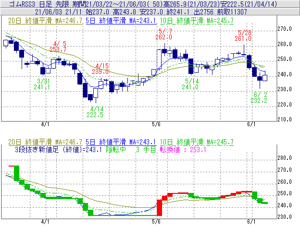Viewport: 300px width, 227px height.
Task: Click the 5/28 261.0 peak label
Action: point(243,36)
